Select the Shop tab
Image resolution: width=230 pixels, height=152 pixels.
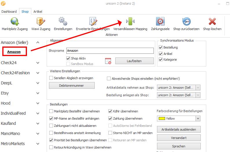pyautogui.click(x=25, y=12)
